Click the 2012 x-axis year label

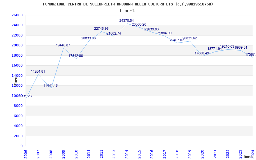tap(101, 154)
